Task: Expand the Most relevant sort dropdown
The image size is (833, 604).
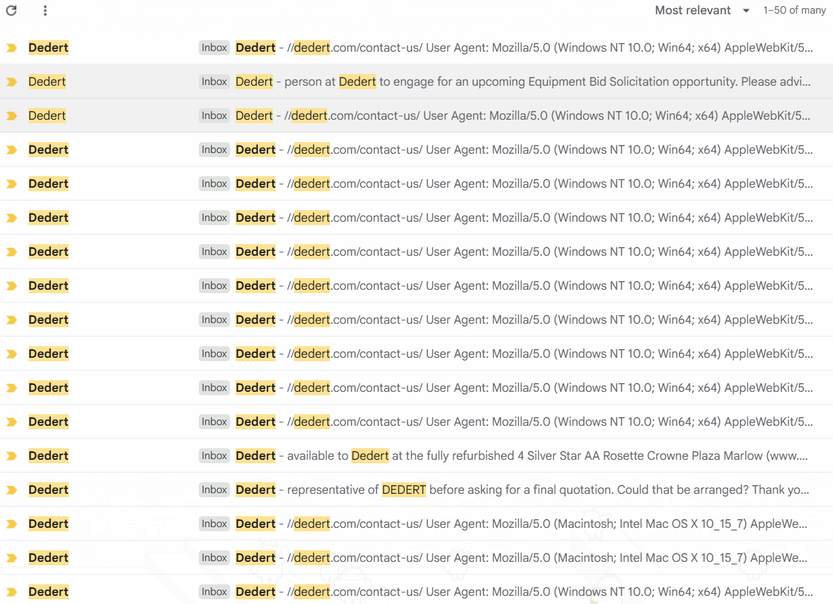Action: 702,10
